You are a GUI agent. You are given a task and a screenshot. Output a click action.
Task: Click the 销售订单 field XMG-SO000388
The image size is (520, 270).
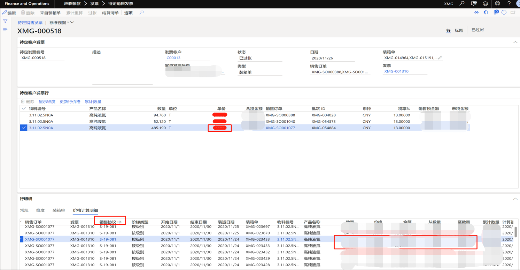point(340,72)
